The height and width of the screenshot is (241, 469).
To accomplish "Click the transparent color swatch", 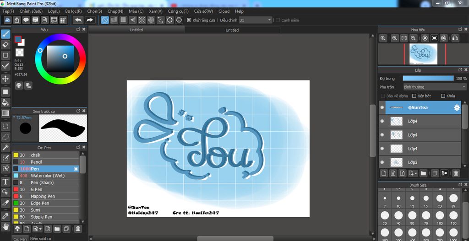I will 19,53.
